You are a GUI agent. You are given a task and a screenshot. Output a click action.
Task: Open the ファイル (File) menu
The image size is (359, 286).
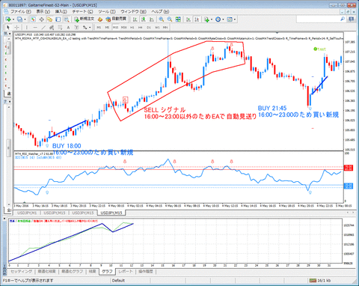click(x=21, y=11)
